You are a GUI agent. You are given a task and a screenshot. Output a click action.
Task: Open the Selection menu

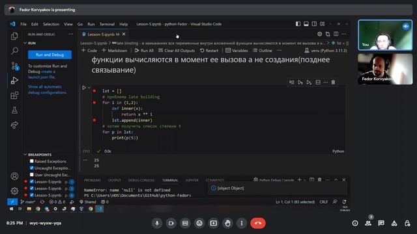click(51, 24)
